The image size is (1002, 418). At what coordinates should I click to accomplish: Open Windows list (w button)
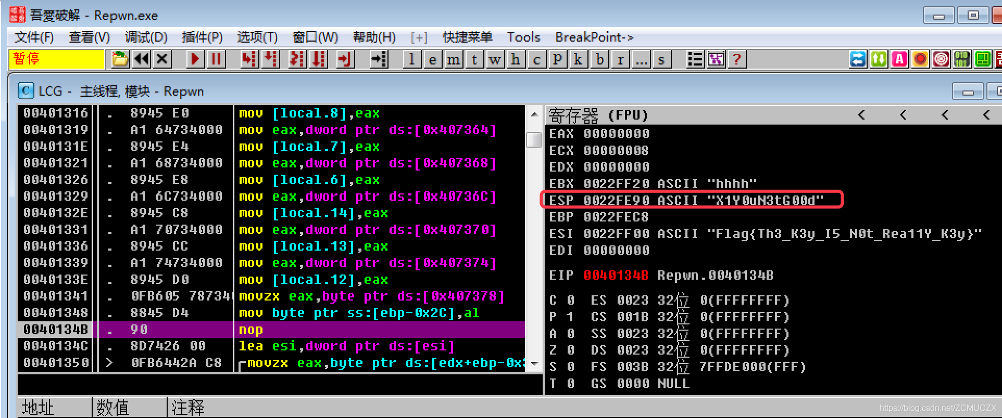pos(495,59)
